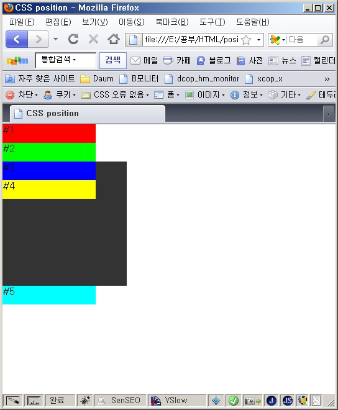Open YSlow in the status bar

point(177,400)
